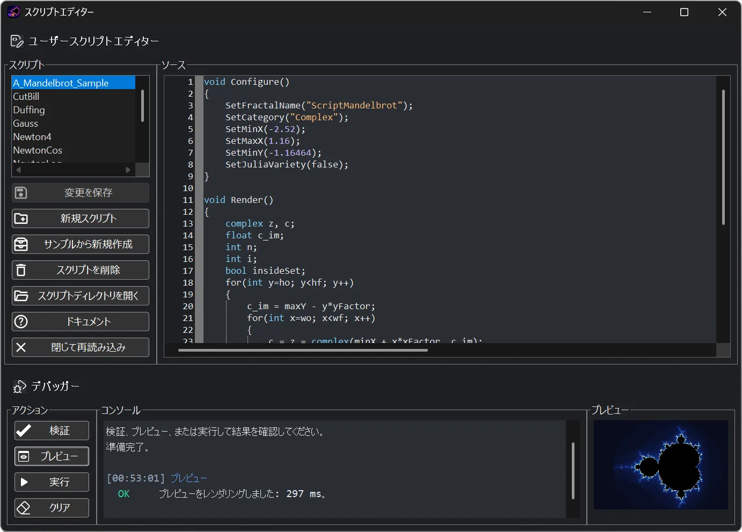This screenshot has height=532, width=742.
Task: Click the complex z, c; declaration
Action: click(x=260, y=223)
